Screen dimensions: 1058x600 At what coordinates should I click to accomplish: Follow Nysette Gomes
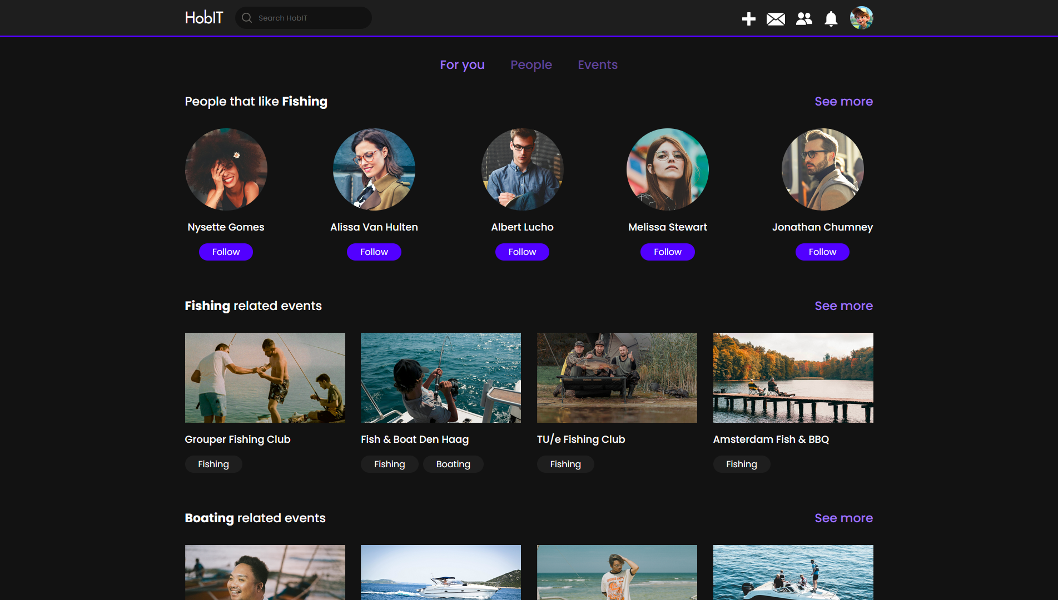coord(226,252)
